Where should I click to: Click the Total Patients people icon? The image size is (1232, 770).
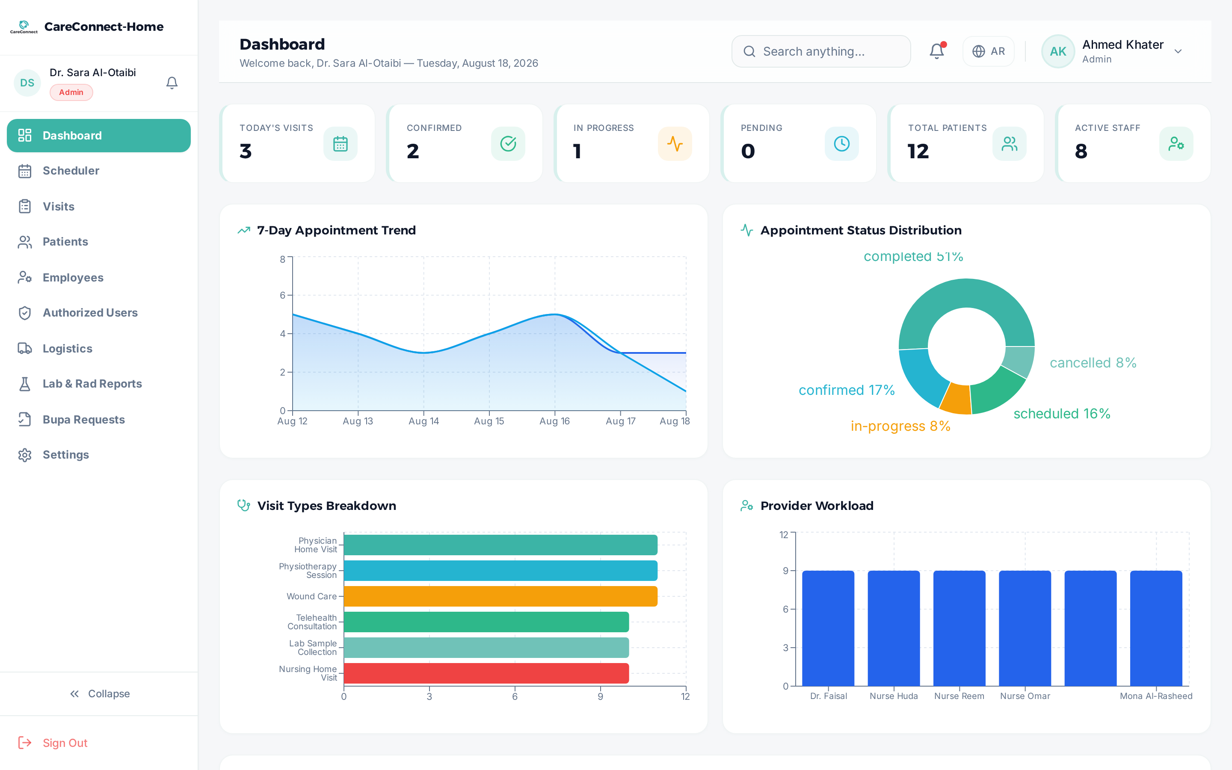tap(1009, 144)
